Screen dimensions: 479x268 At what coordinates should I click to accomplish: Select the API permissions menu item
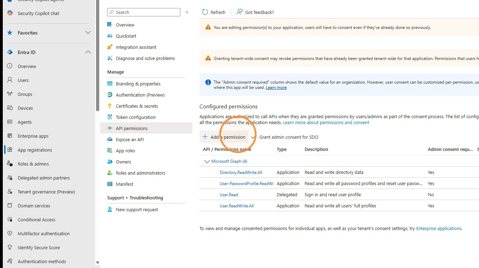(146, 128)
